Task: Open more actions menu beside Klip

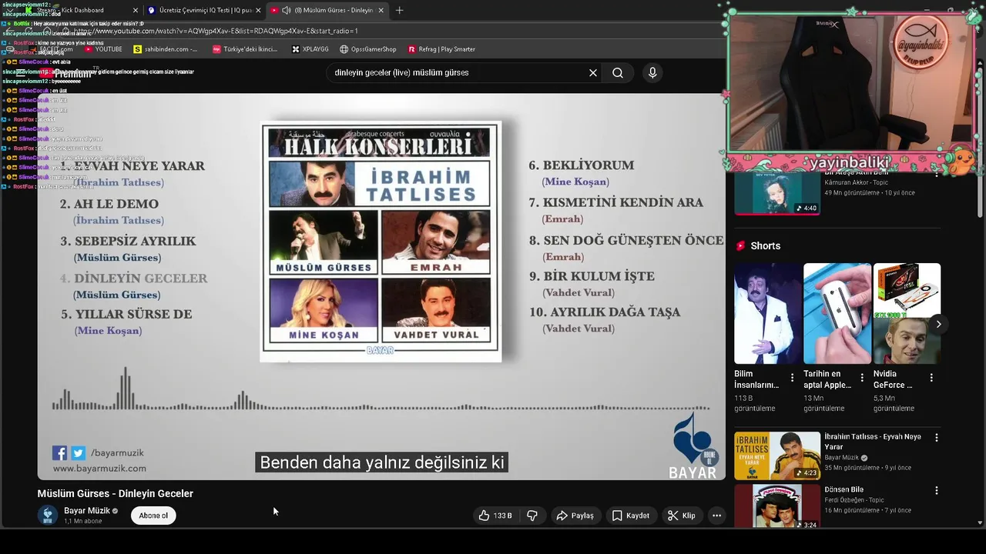Action: pos(716,516)
